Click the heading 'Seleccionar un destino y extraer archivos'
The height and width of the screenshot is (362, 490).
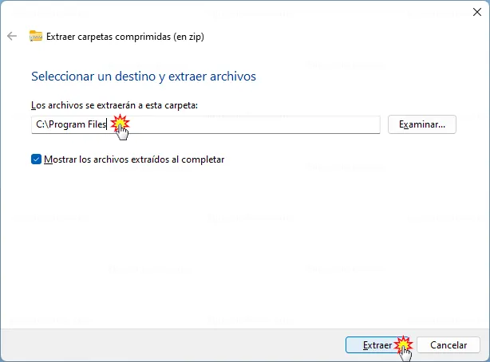point(144,77)
